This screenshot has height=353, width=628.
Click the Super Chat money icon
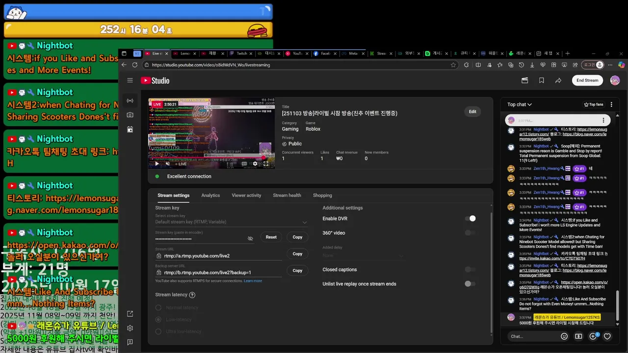[578, 336]
